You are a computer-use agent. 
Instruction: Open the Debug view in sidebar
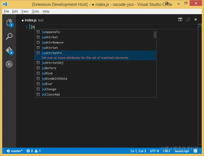(x=9, y=64)
